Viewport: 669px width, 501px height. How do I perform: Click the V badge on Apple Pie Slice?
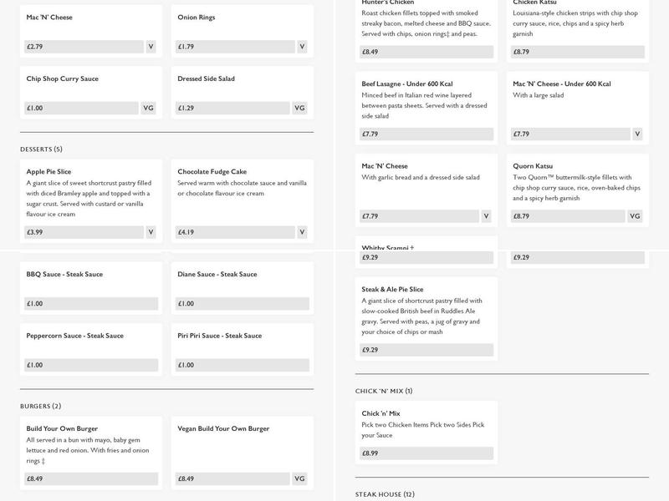click(151, 232)
